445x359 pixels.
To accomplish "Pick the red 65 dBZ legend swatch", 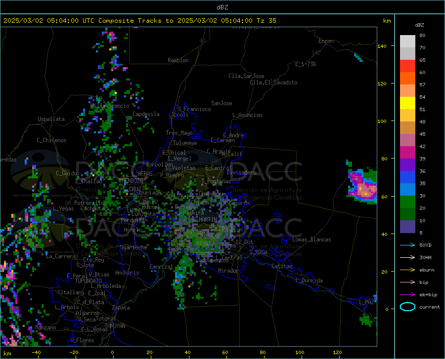I will 407,66.
